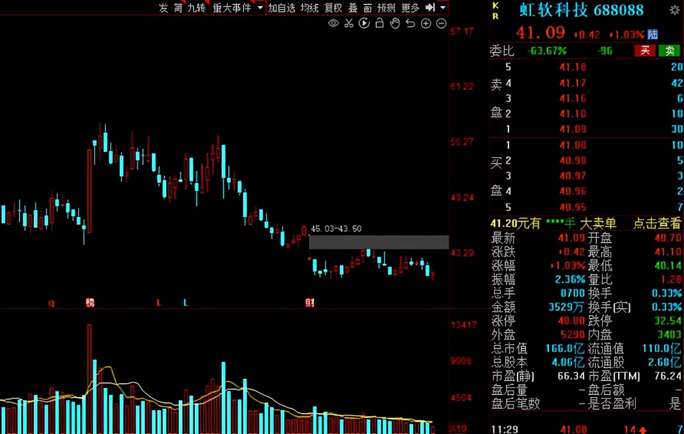Click the red 买 buy button
Image resolution: width=684 pixels, height=434 pixels.
[645, 51]
